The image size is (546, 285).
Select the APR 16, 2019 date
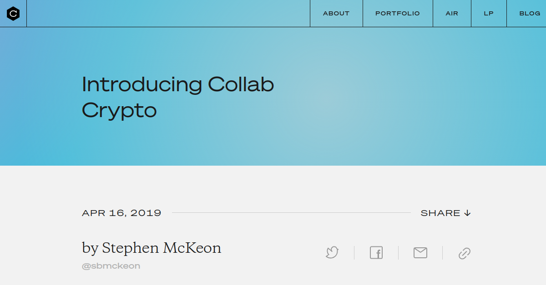[121, 212]
